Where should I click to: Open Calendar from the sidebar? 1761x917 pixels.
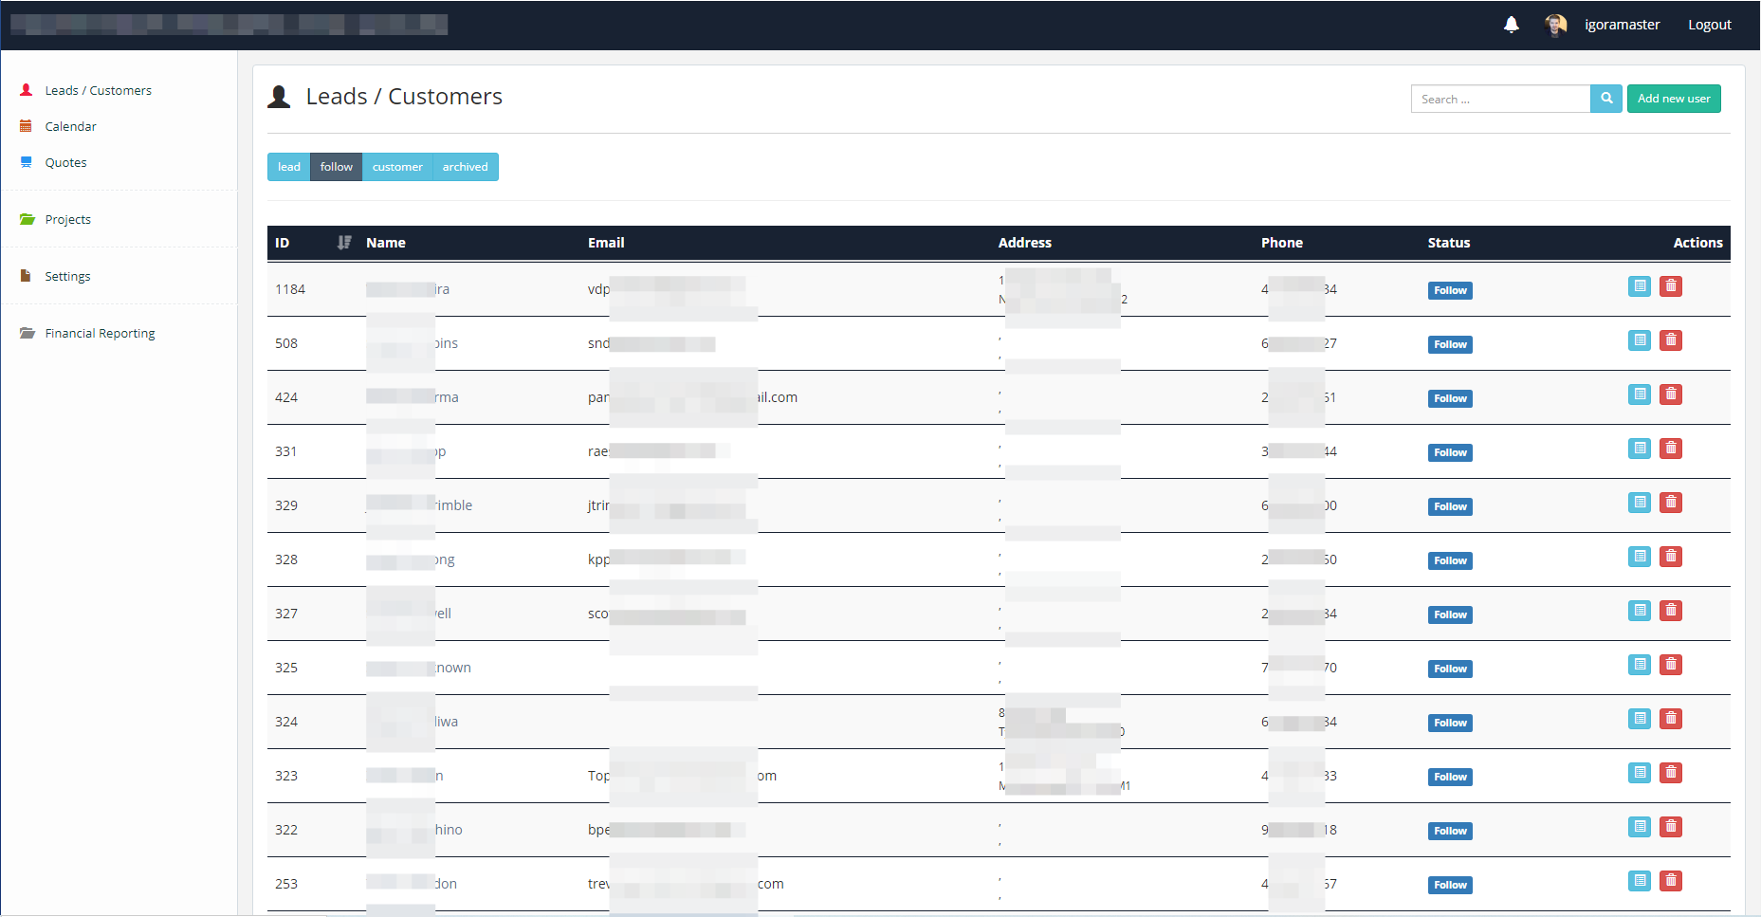70,127
